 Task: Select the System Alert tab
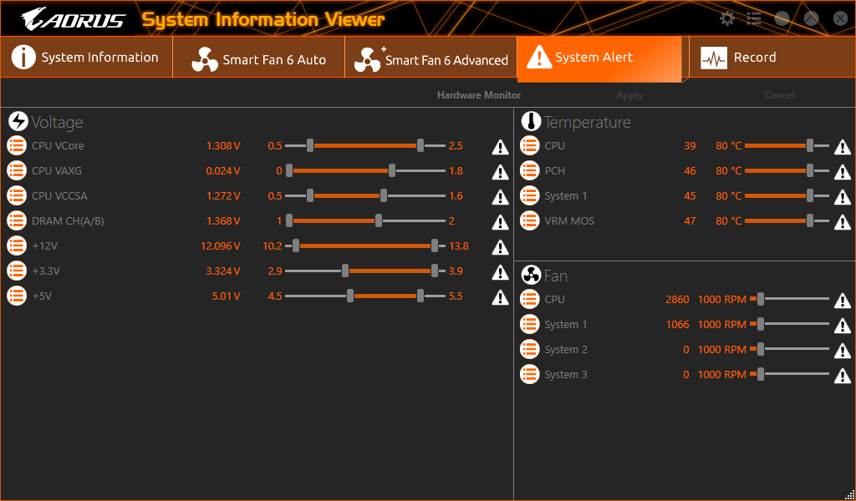(x=599, y=59)
